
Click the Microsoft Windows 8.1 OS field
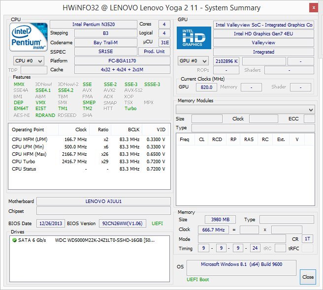tap(241, 268)
